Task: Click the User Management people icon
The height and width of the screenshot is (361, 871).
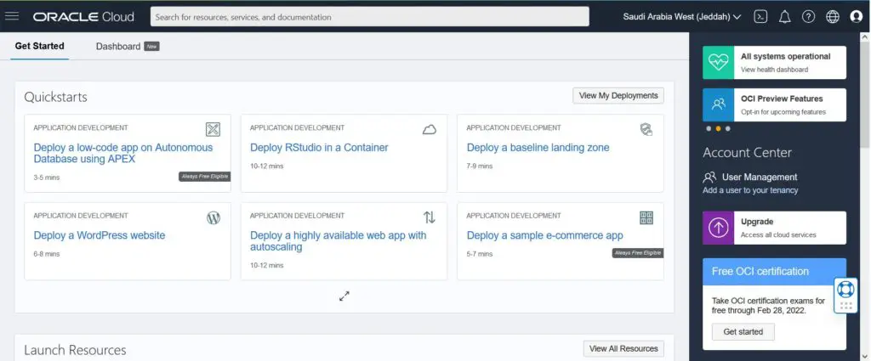Action: click(709, 177)
